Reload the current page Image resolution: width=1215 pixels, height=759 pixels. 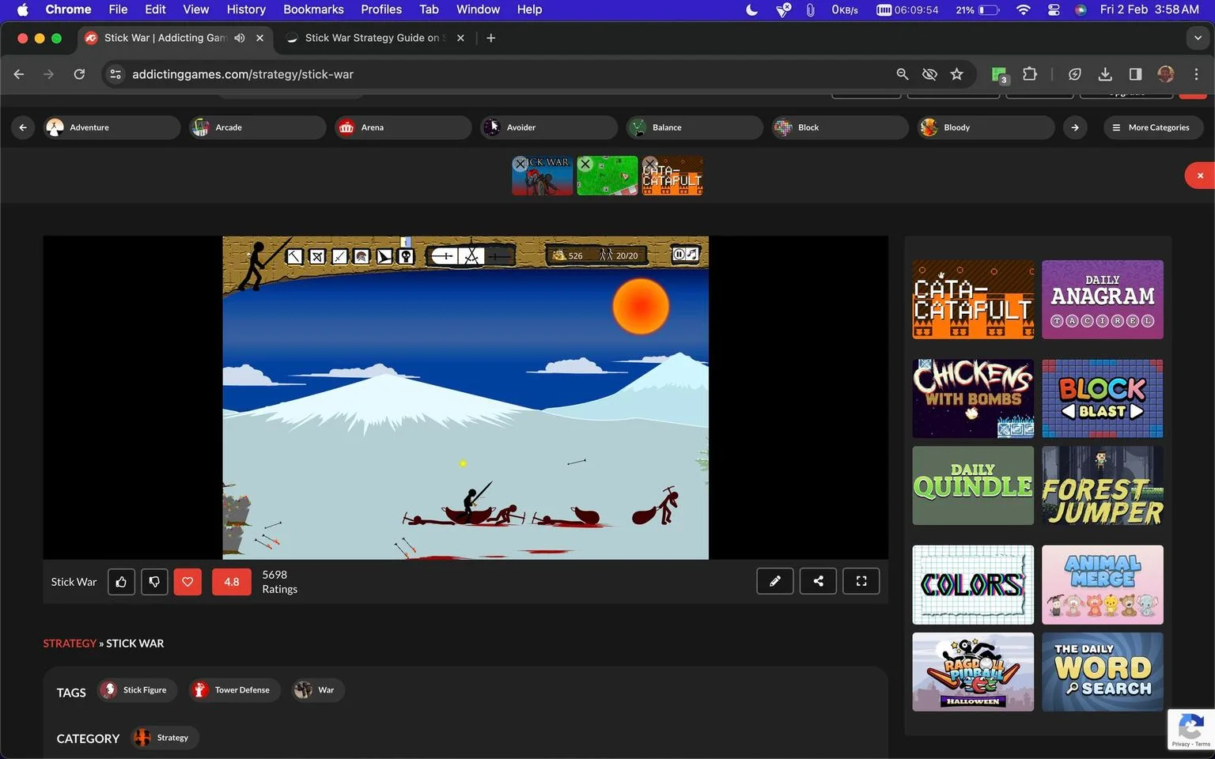pos(79,74)
